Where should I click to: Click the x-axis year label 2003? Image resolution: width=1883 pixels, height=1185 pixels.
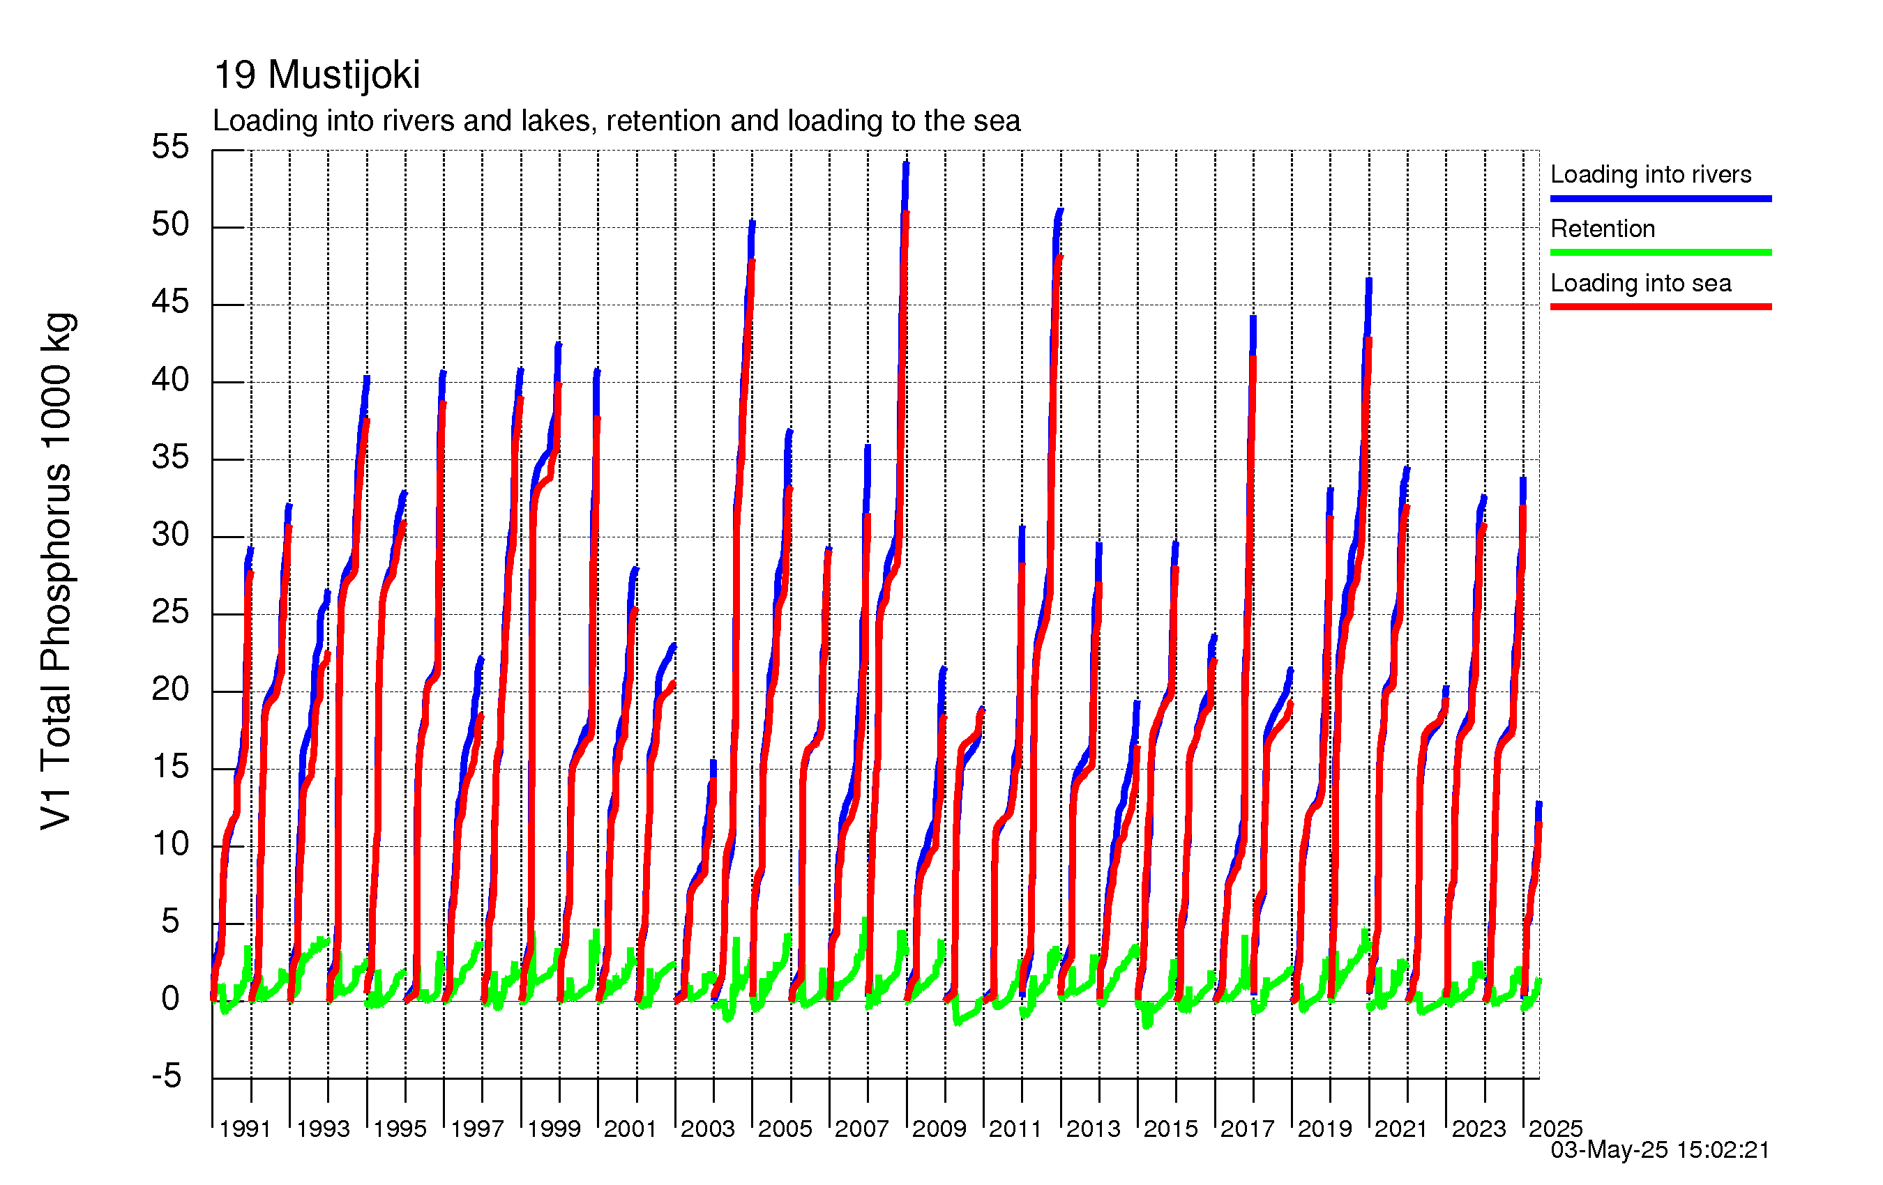(x=708, y=1129)
